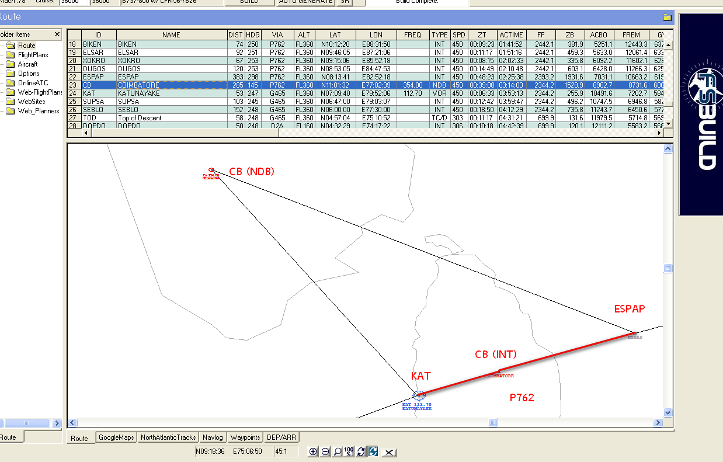Click the ID column header
The image size is (723, 462).
(99, 35)
